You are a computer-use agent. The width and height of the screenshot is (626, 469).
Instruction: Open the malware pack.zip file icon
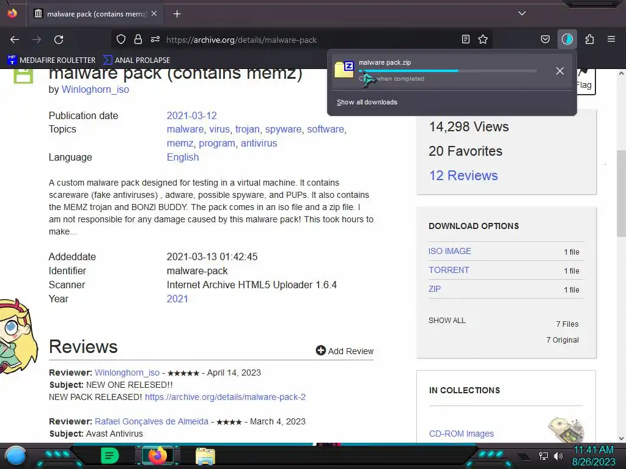pyautogui.click(x=344, y=70)
